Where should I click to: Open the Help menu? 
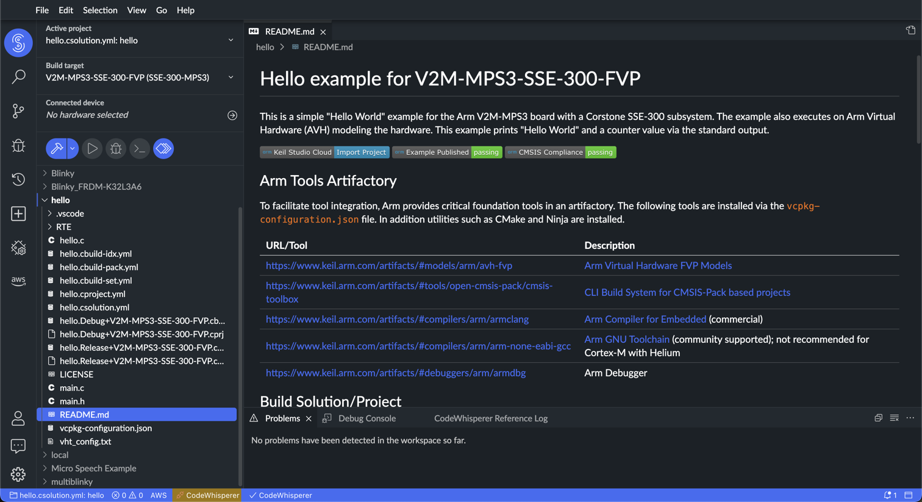[185, 10]
